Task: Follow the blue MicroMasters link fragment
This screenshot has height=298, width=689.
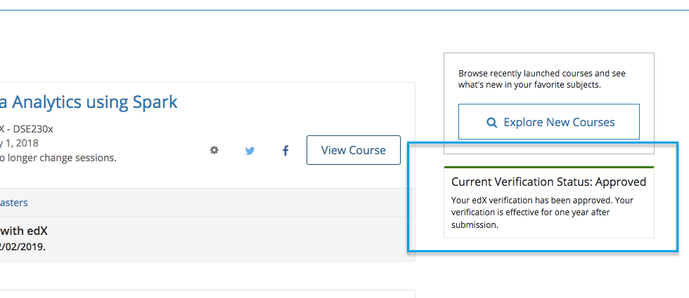Action: (x=13, y=203)
